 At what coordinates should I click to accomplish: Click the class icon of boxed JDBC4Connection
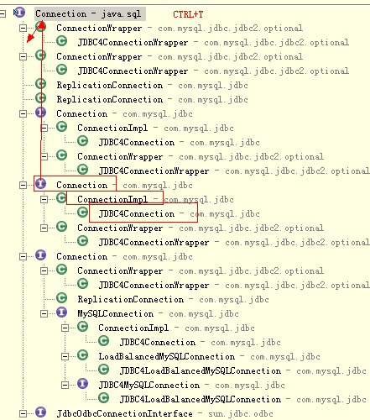pos(83,213)
